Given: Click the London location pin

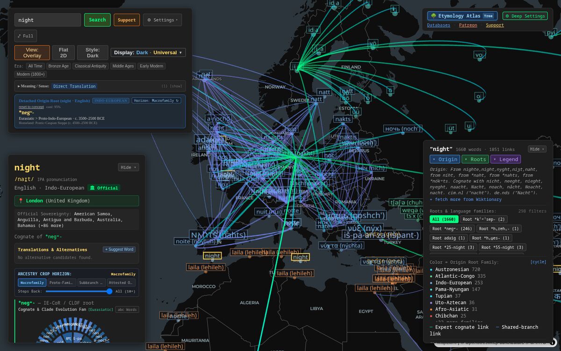Looking at the screenshot, I should click(21, 201).
